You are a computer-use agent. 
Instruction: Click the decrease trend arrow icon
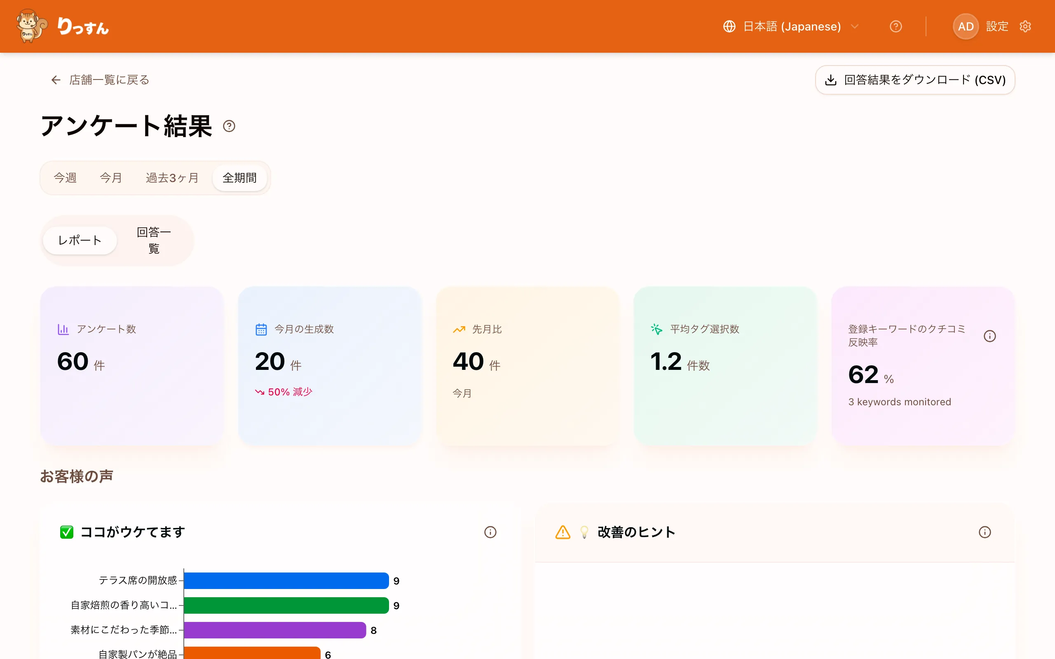(260, 392)
